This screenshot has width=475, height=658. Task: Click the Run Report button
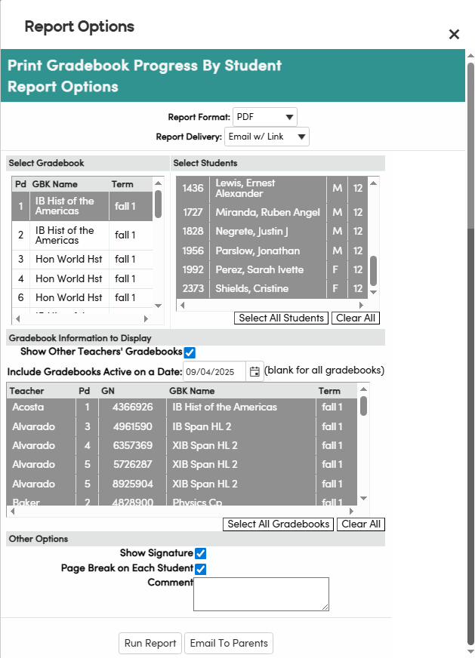(150, 644)
